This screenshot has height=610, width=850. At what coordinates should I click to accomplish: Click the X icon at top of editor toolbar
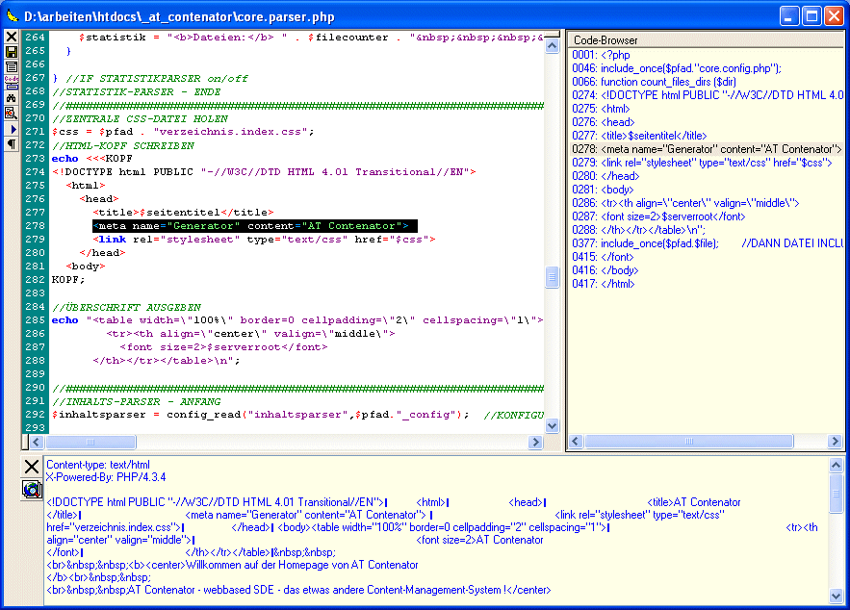12,37
